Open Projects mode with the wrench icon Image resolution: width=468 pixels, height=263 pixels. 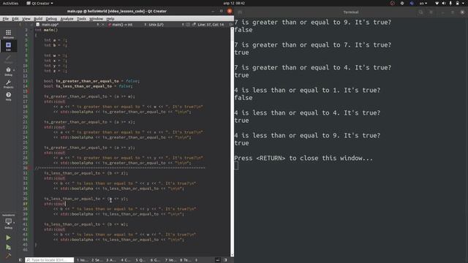[x=8, y=84]
